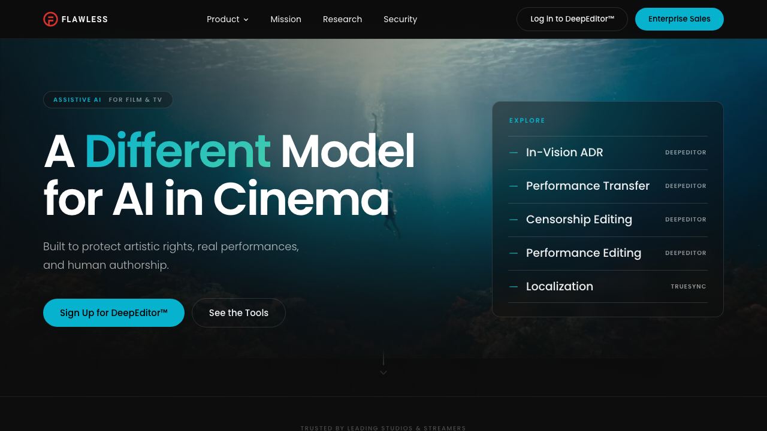Sign Up for DeepEditor

(x=114, y=312)
